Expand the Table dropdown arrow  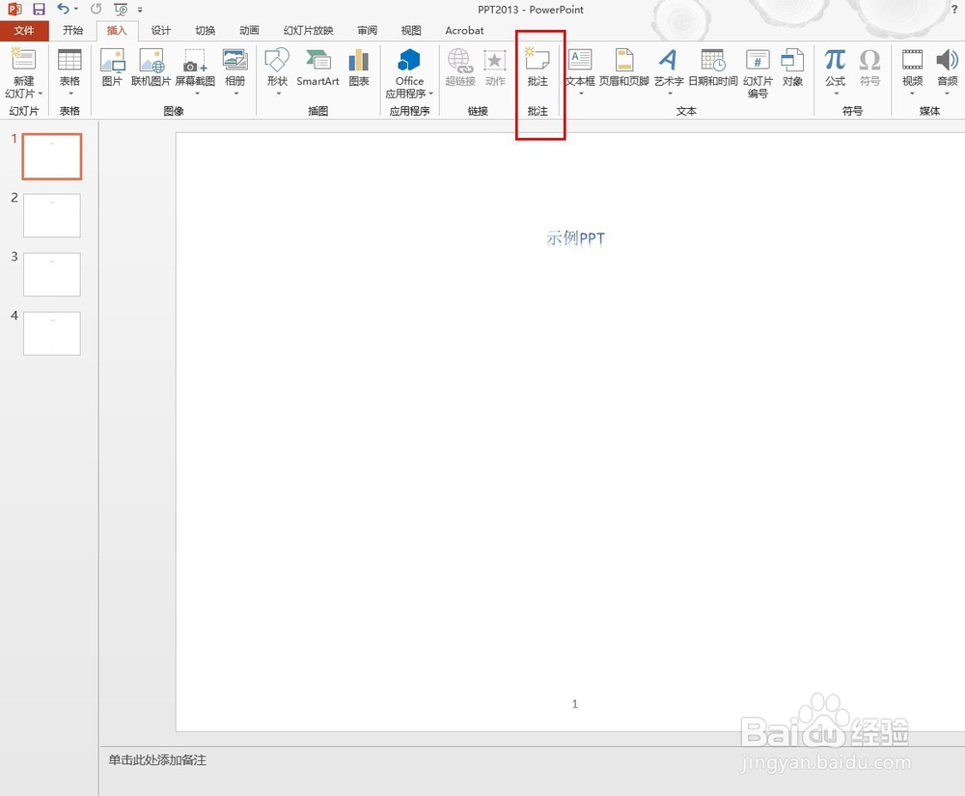70,94
